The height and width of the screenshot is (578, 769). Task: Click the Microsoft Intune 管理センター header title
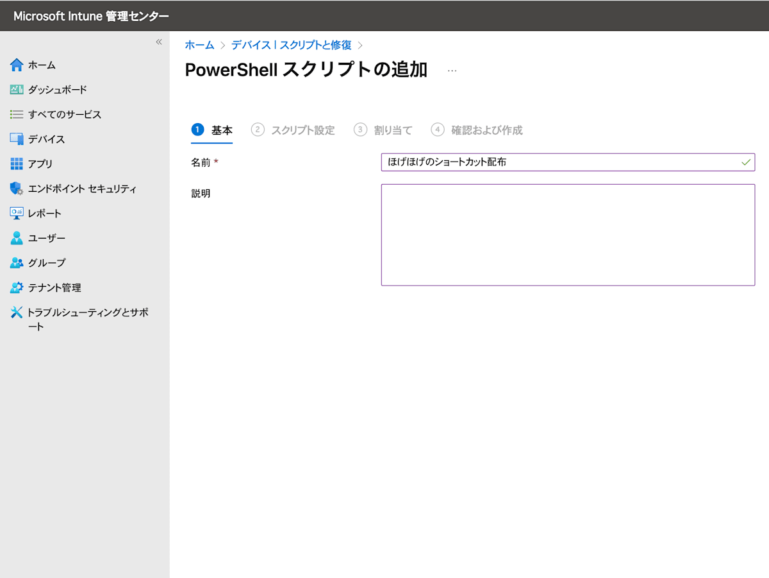click(91, 16)
